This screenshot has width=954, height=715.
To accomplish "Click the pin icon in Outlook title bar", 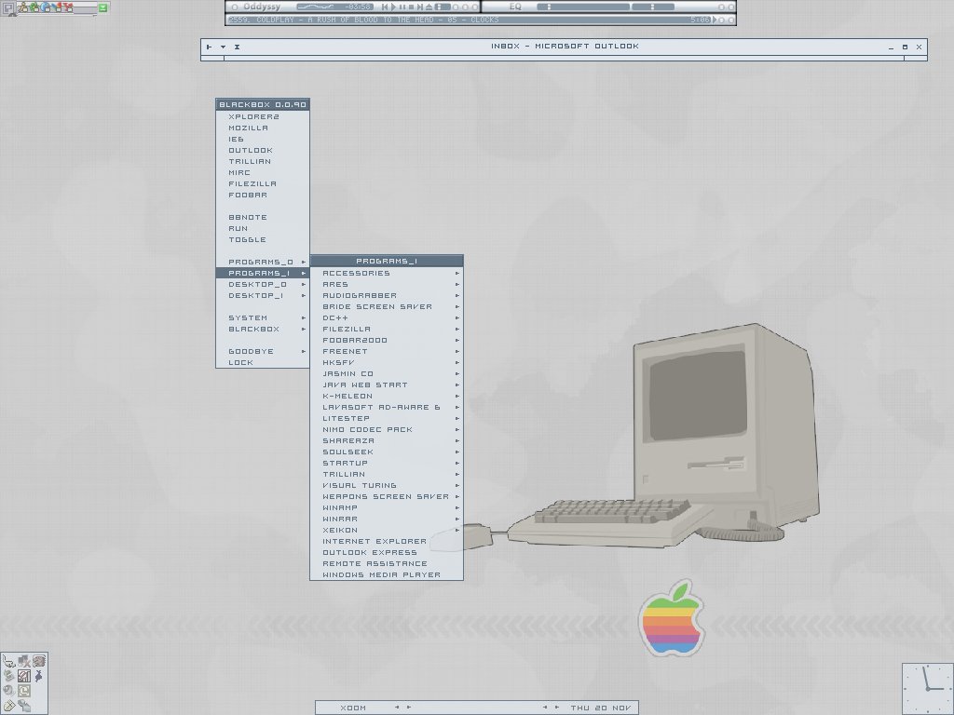I will coord(210,47).
